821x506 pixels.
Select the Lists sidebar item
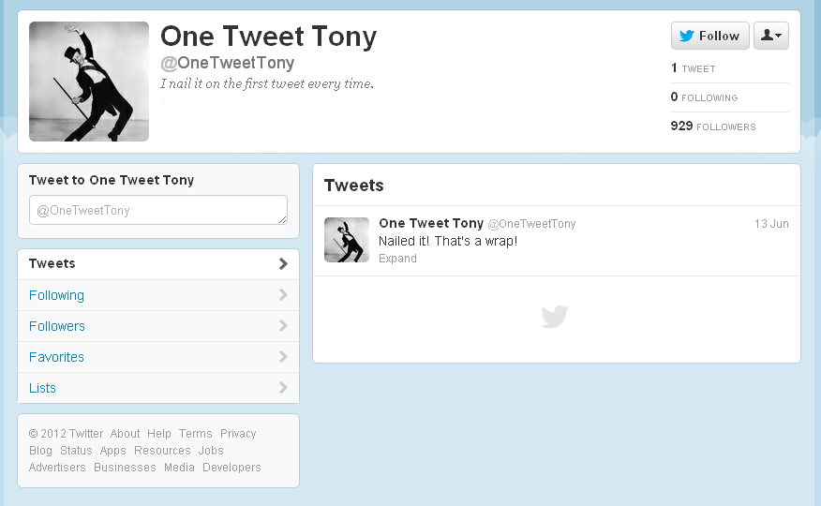click(158, 388)
